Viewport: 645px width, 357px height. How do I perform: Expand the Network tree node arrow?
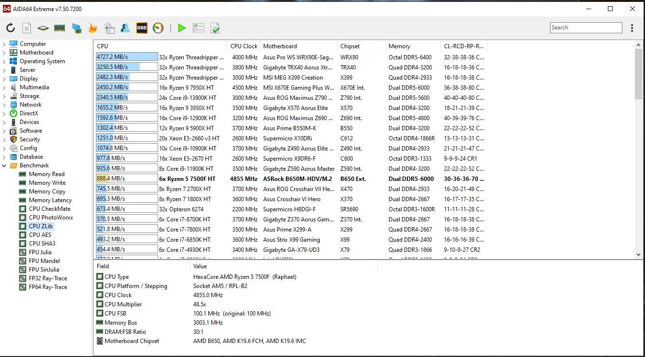tap(4, 105)
